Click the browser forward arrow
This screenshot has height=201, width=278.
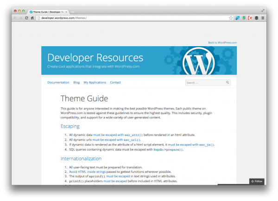pos(20,18)
